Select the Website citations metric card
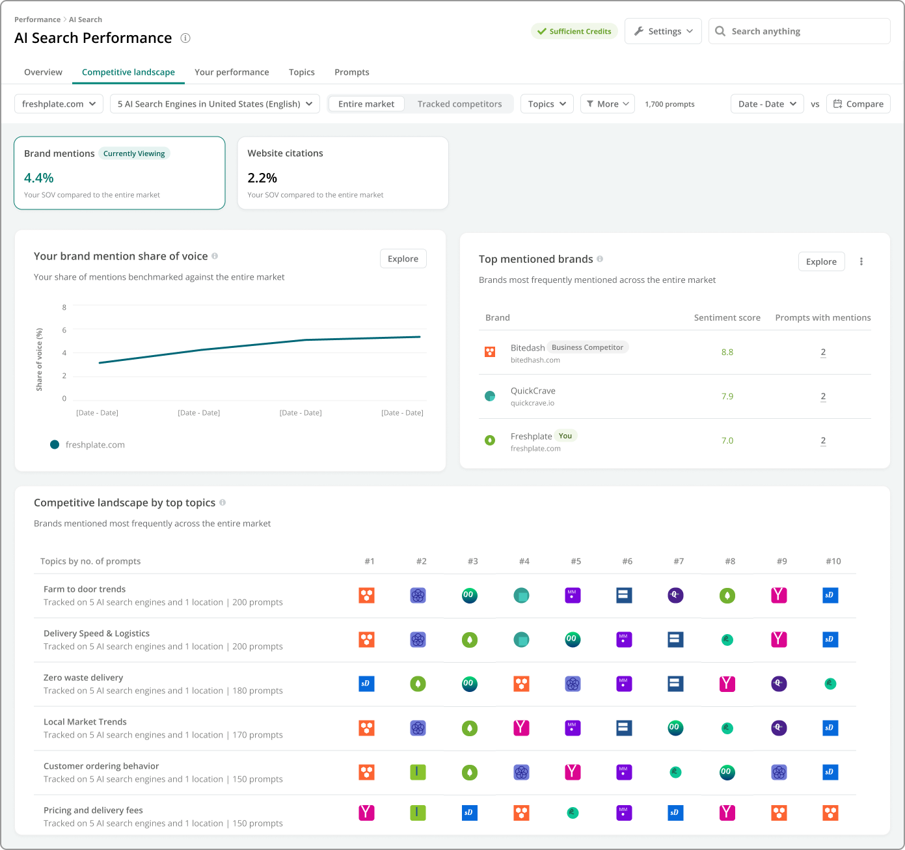905x850 pixels. (343, 173)
